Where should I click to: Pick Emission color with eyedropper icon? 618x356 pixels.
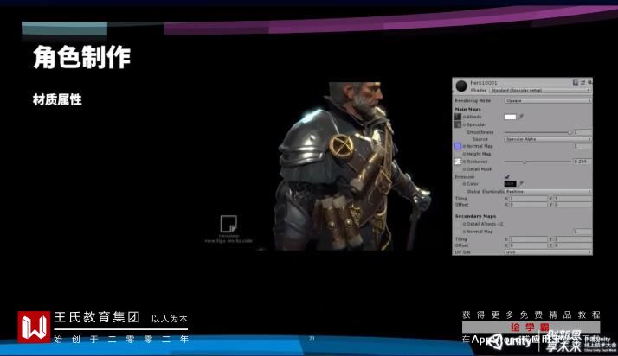pos(521,184)
